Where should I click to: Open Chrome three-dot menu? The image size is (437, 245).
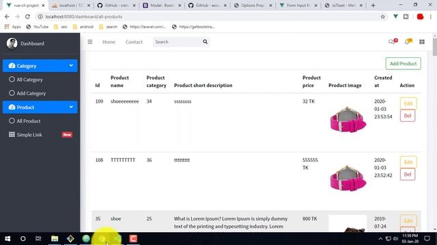tap(431, 16)
